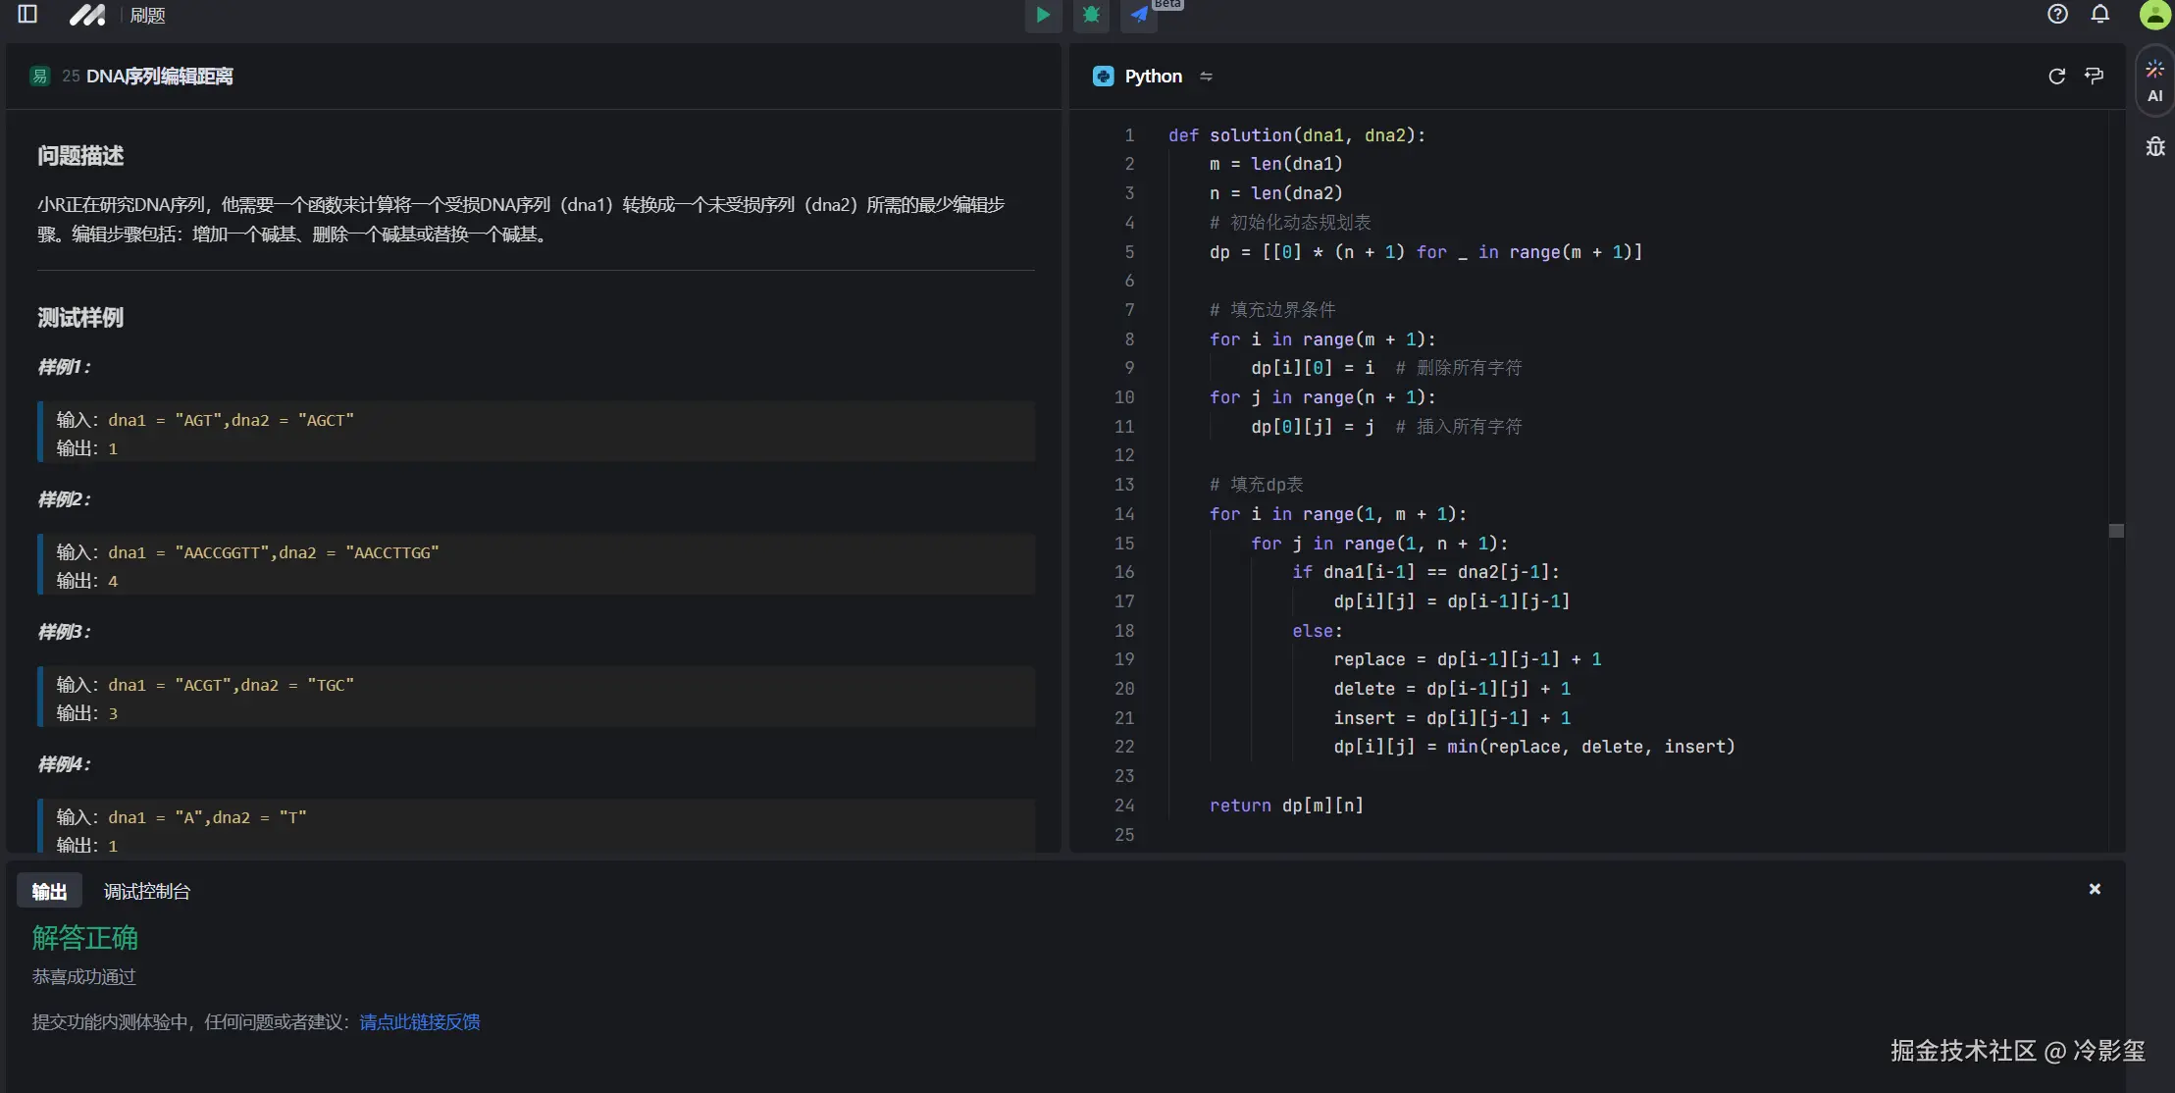Toggle the left sidebar panel icon

coord(27,15)
